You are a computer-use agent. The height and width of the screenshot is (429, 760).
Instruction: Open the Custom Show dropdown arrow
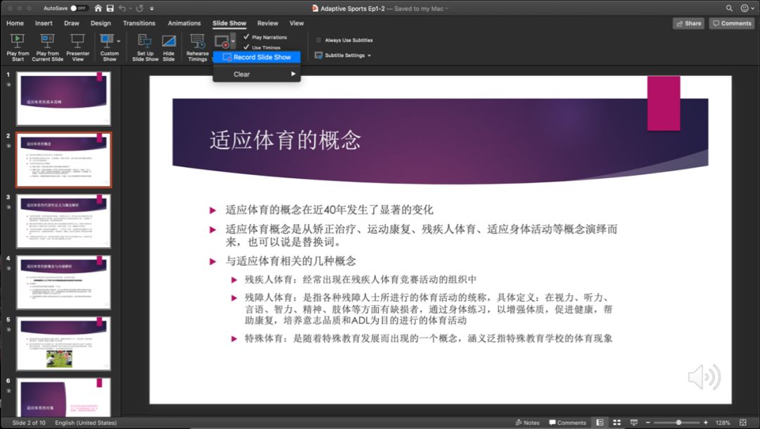(119, 41)
